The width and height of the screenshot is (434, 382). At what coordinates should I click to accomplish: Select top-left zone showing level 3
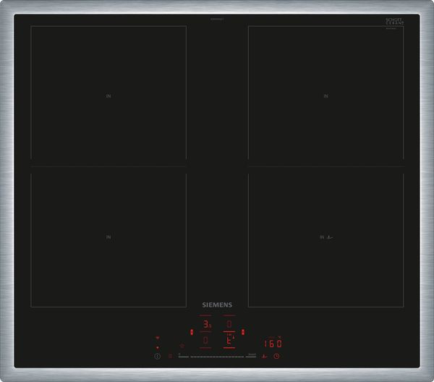pyautogui.click(x=206, y=325)
